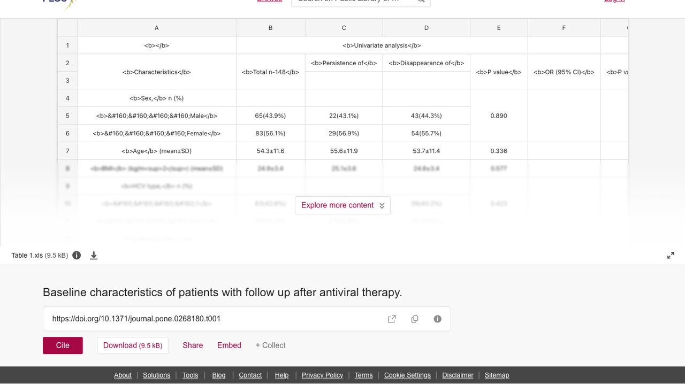Open the DOI link in a new window
The width and height of the screenshot is (685, 385).
point(392,319)
